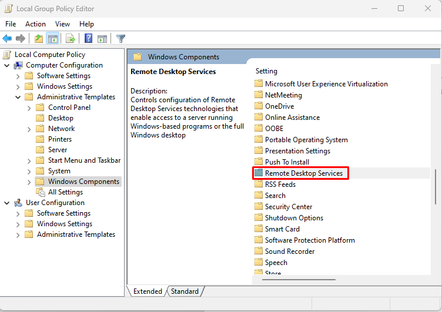Minimize the Local Group Policy Editor window
The height and width of the screenshot is (312, 442).
coord(374,8)
